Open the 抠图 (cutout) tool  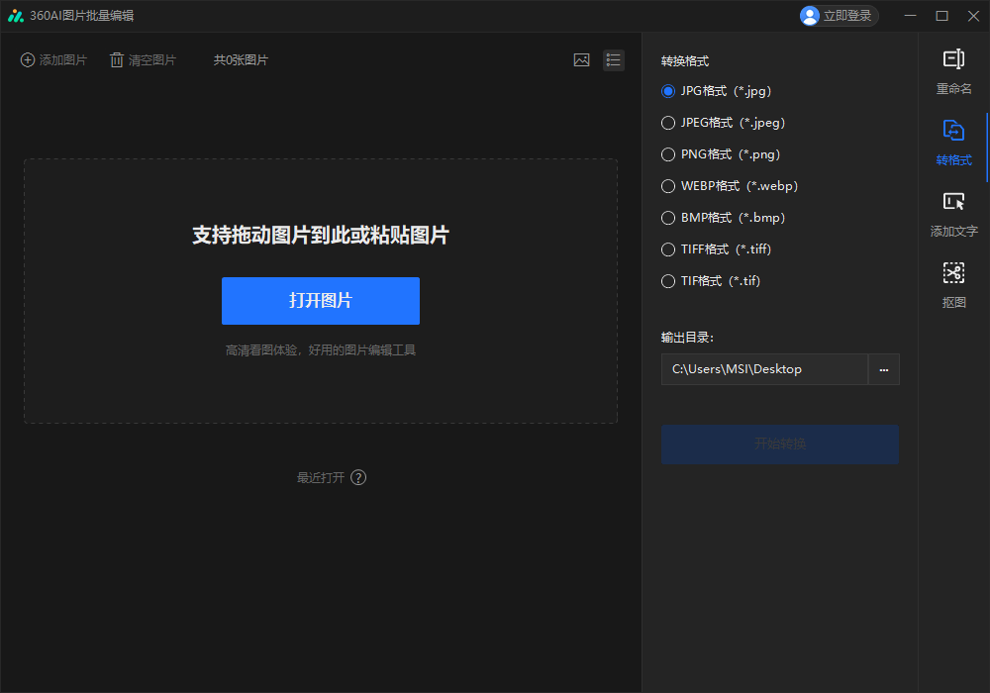[952, 285]
